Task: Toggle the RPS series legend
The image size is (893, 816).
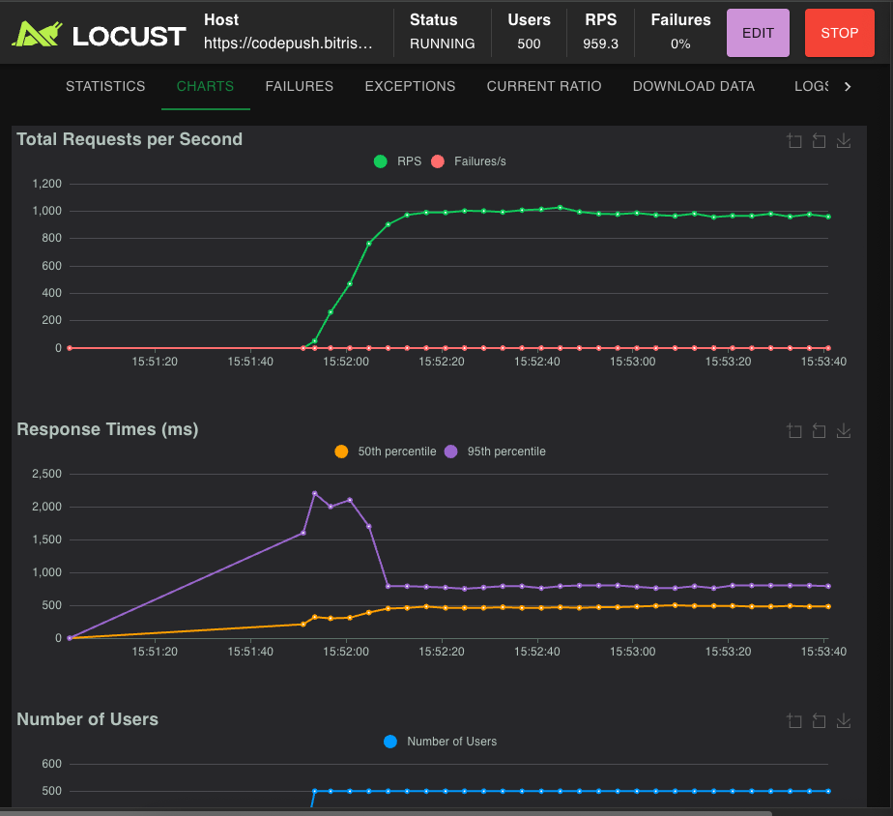Action: [397, 161]
